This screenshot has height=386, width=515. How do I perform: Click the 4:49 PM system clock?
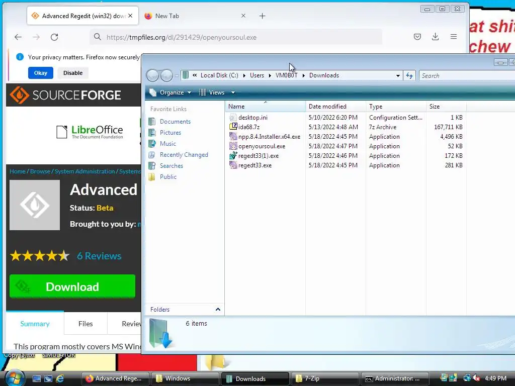point(495,378)
